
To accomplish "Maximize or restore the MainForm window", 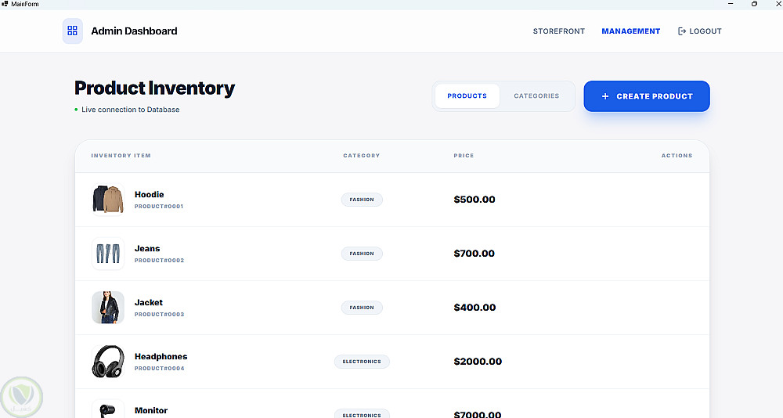I will click(754, 3).
